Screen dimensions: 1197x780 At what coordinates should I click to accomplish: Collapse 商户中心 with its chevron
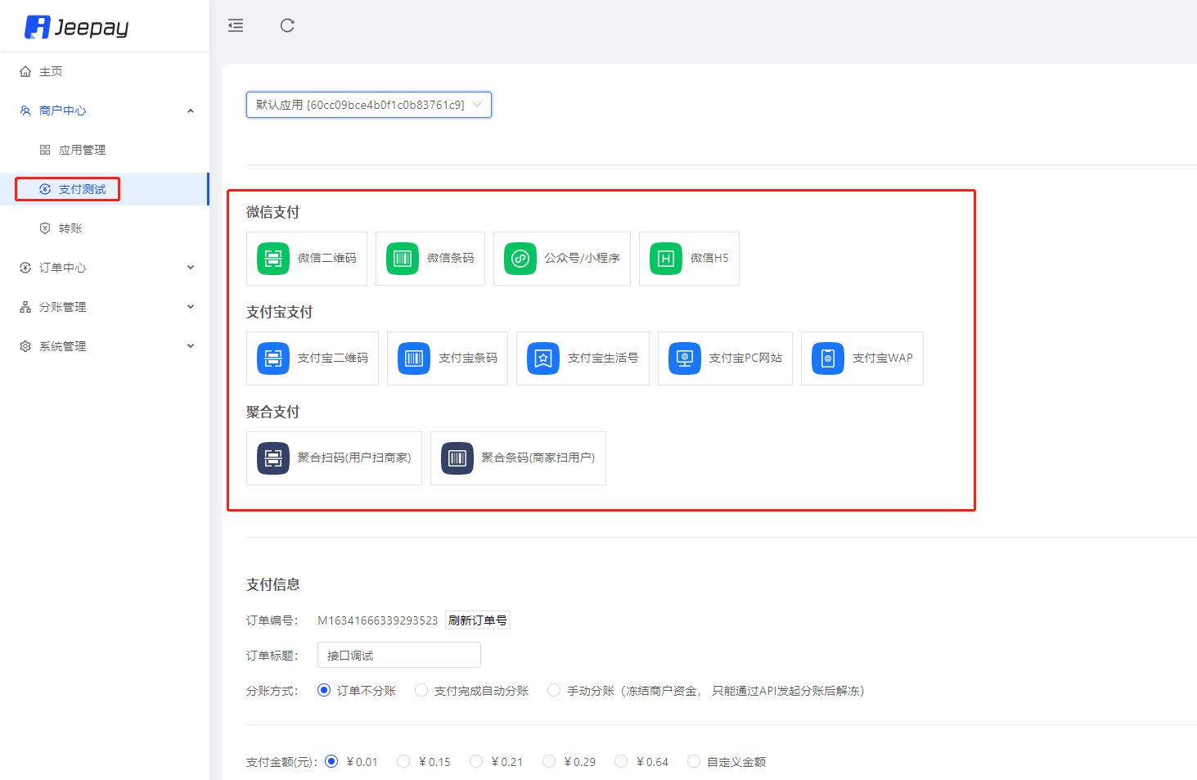pos(191,110)
